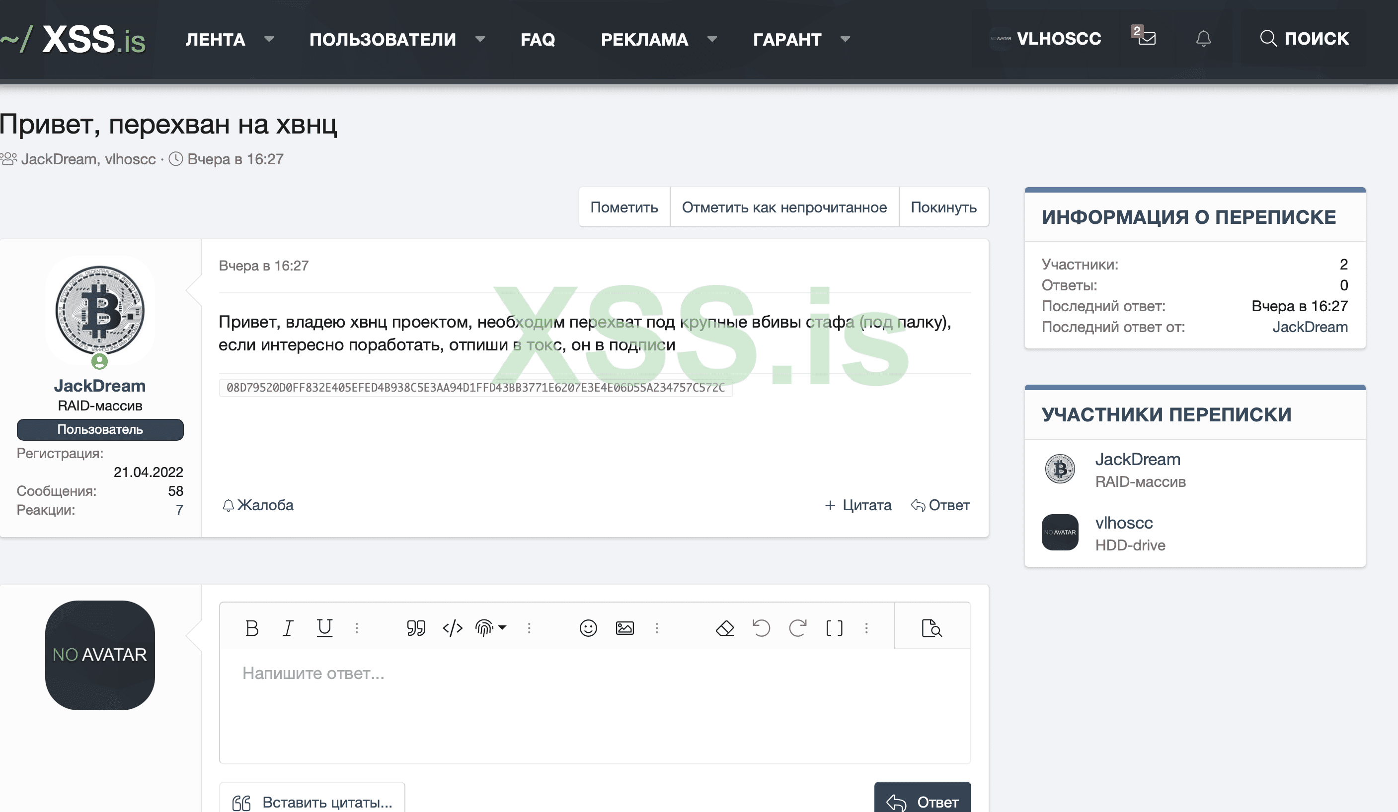
Task: Insert an image via the toolbar icon
Action: [x=624, y=628]
